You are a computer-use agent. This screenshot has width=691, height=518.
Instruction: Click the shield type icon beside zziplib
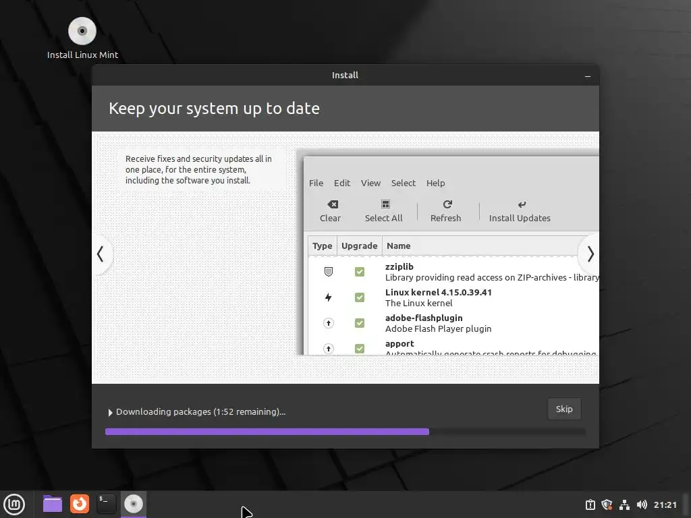tap(329, 272)
